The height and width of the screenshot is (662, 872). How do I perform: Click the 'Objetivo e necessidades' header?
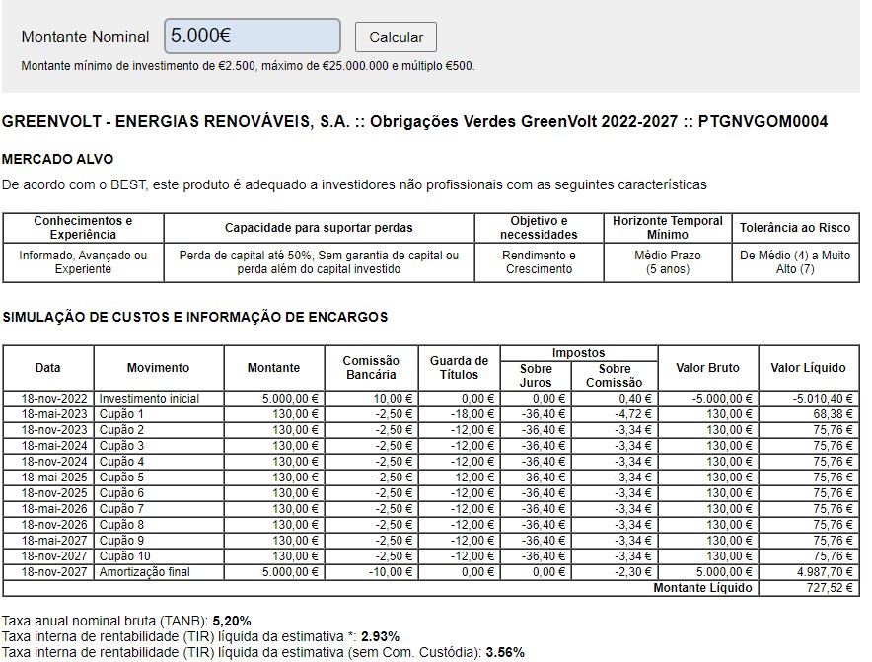coord(539,228)
